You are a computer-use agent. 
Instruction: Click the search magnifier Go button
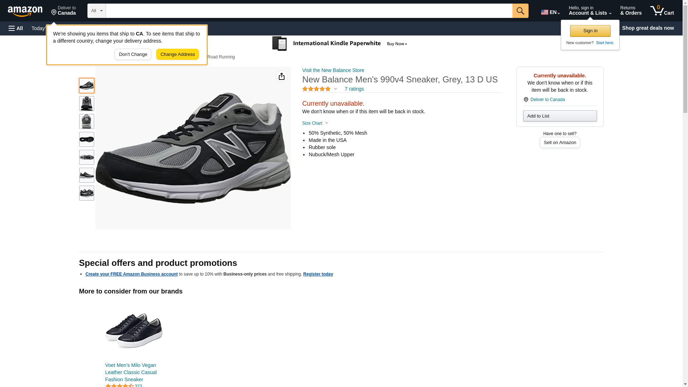(520, 11)
